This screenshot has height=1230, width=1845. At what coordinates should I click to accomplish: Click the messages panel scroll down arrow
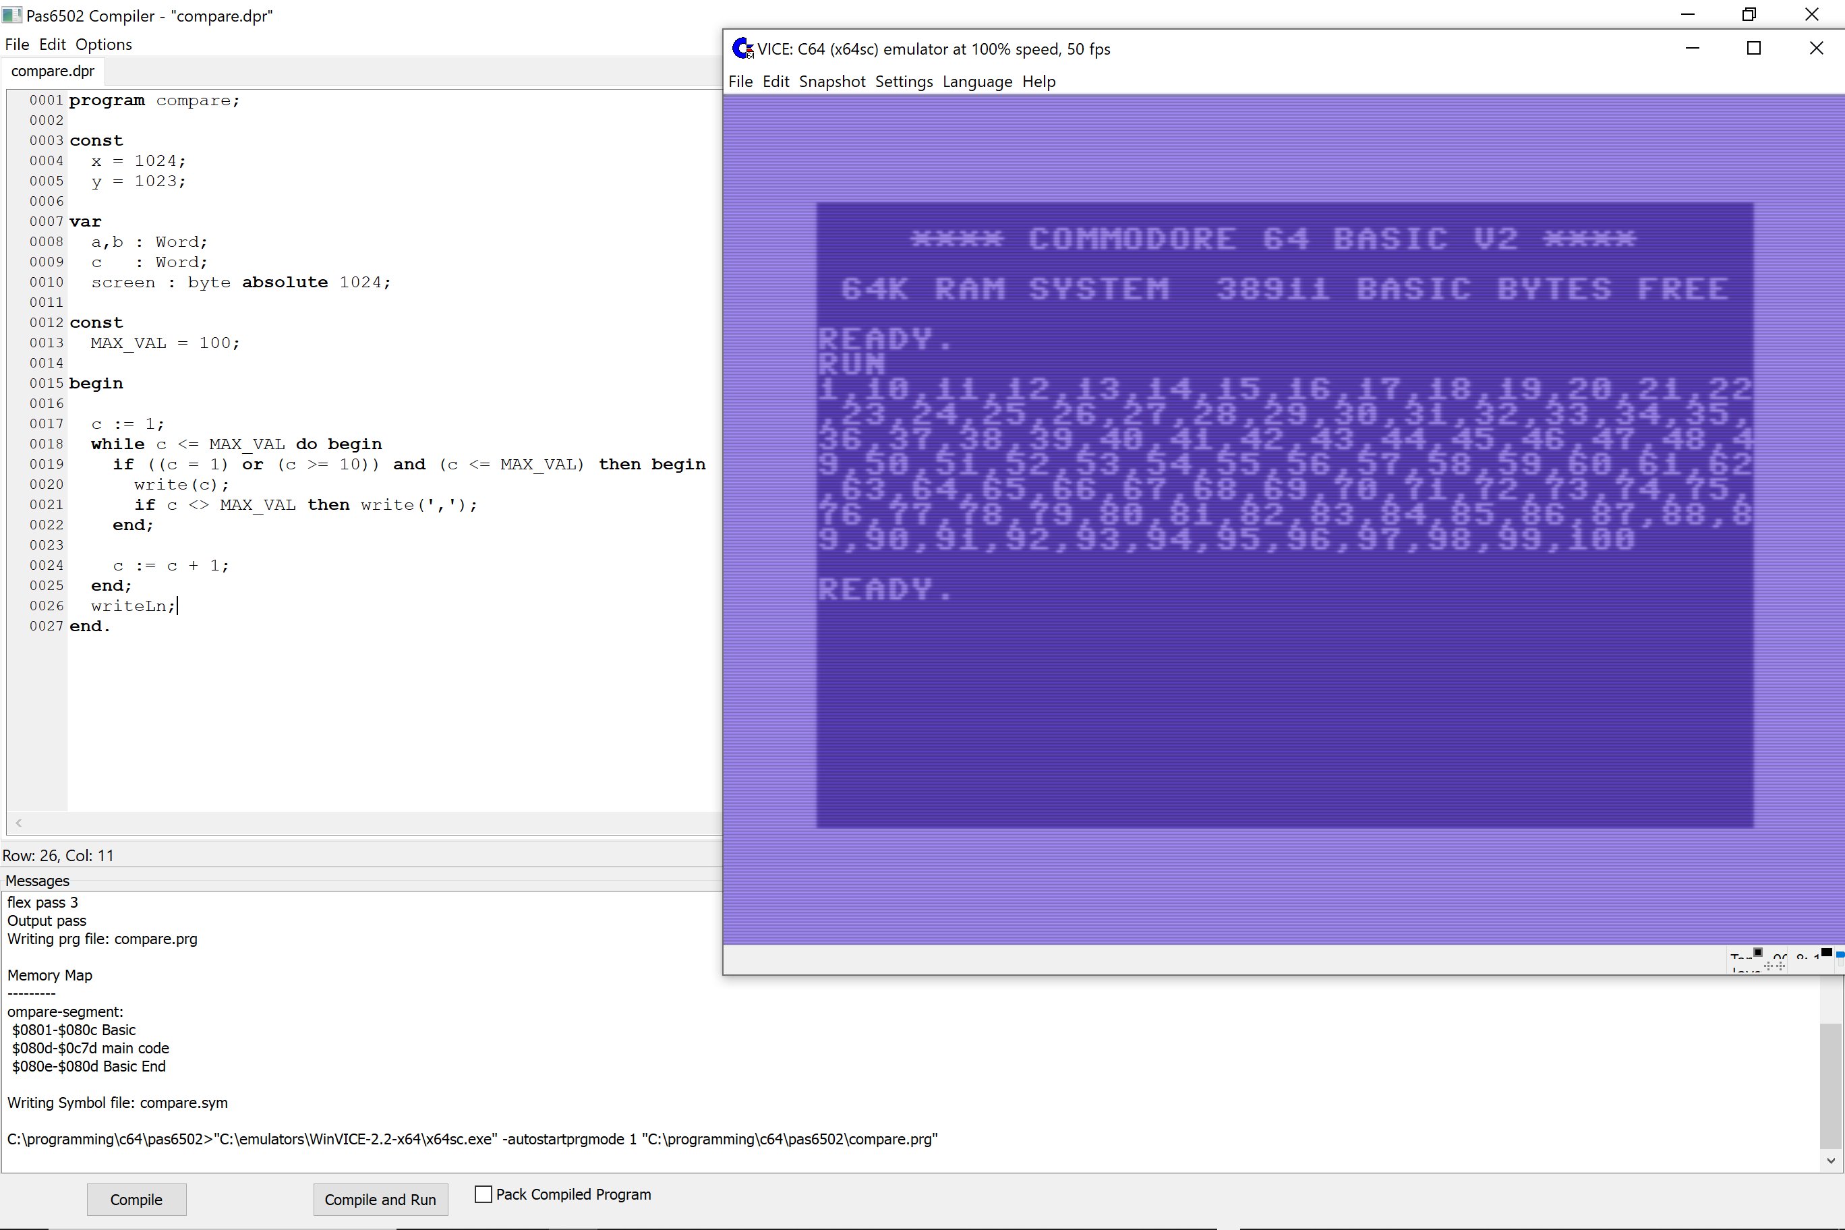pyautogui.click(x=1831, y=1160)
